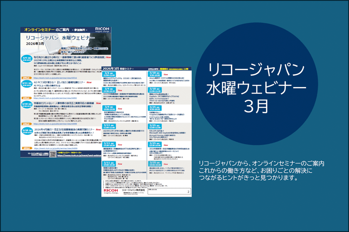Click the page number 2 on the second flyer
The width and height of the screenshot is (349, 232).
pos(188,191)
